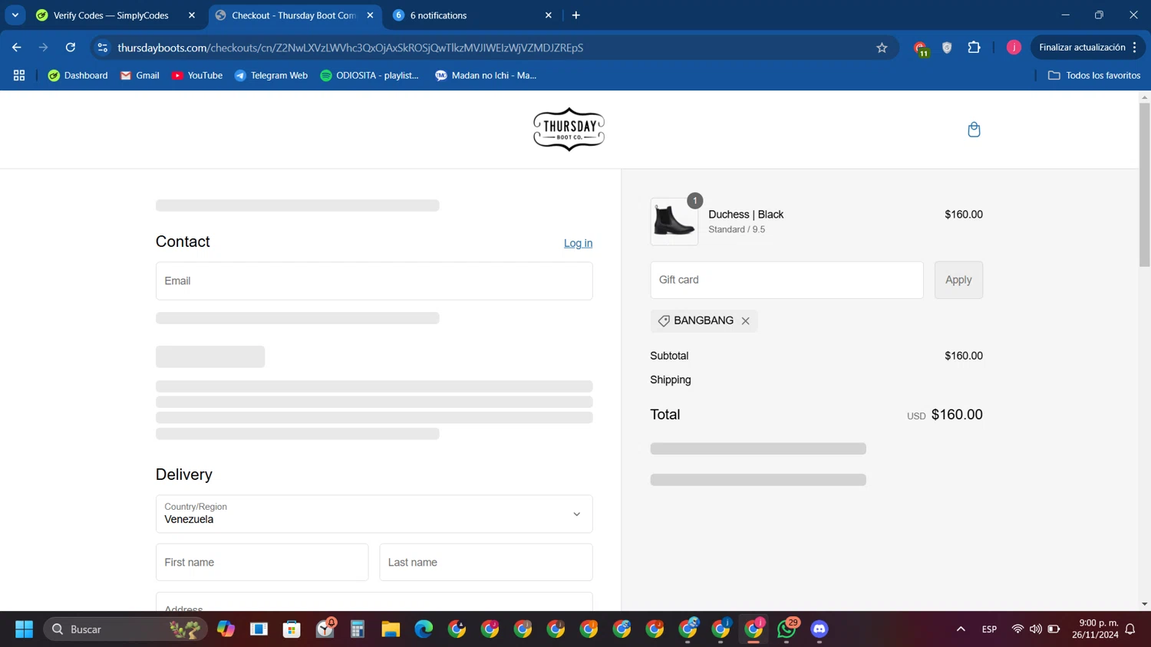Open the Windows Start menu
The width and height of the screenshot is (1151, 647).
click(x=24, y=629)
